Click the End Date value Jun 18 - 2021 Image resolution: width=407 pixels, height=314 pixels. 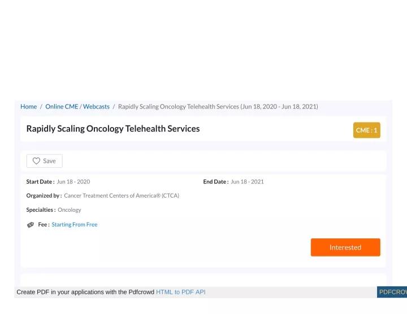(x=247, y=182)
